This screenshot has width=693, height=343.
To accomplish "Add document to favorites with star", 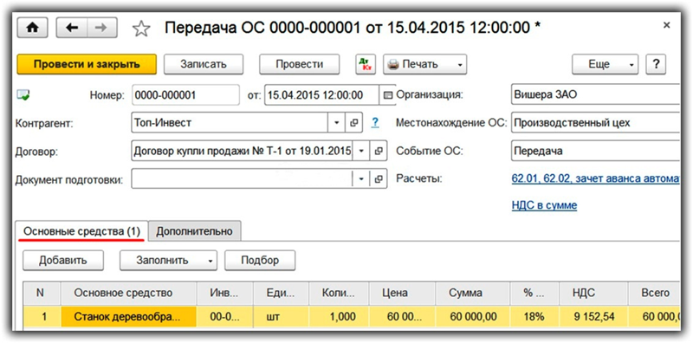I will coord(141,29).
